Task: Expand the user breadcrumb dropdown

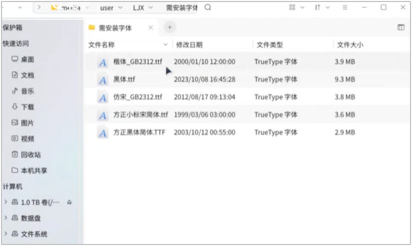Action: tap(120, 8)
